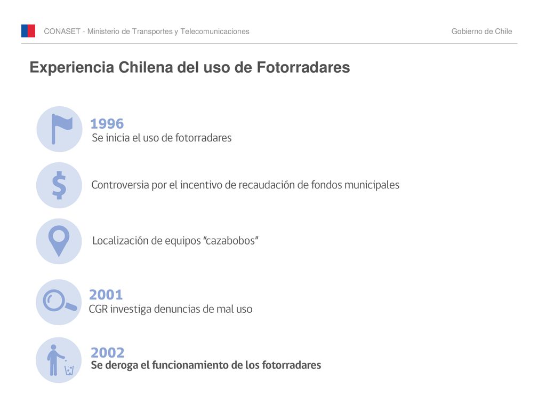The height and width of the screenshot is (410, 546).
Task: Click the slide title 'Experiencia Chilena del uso'
Action: coord(190,67)
